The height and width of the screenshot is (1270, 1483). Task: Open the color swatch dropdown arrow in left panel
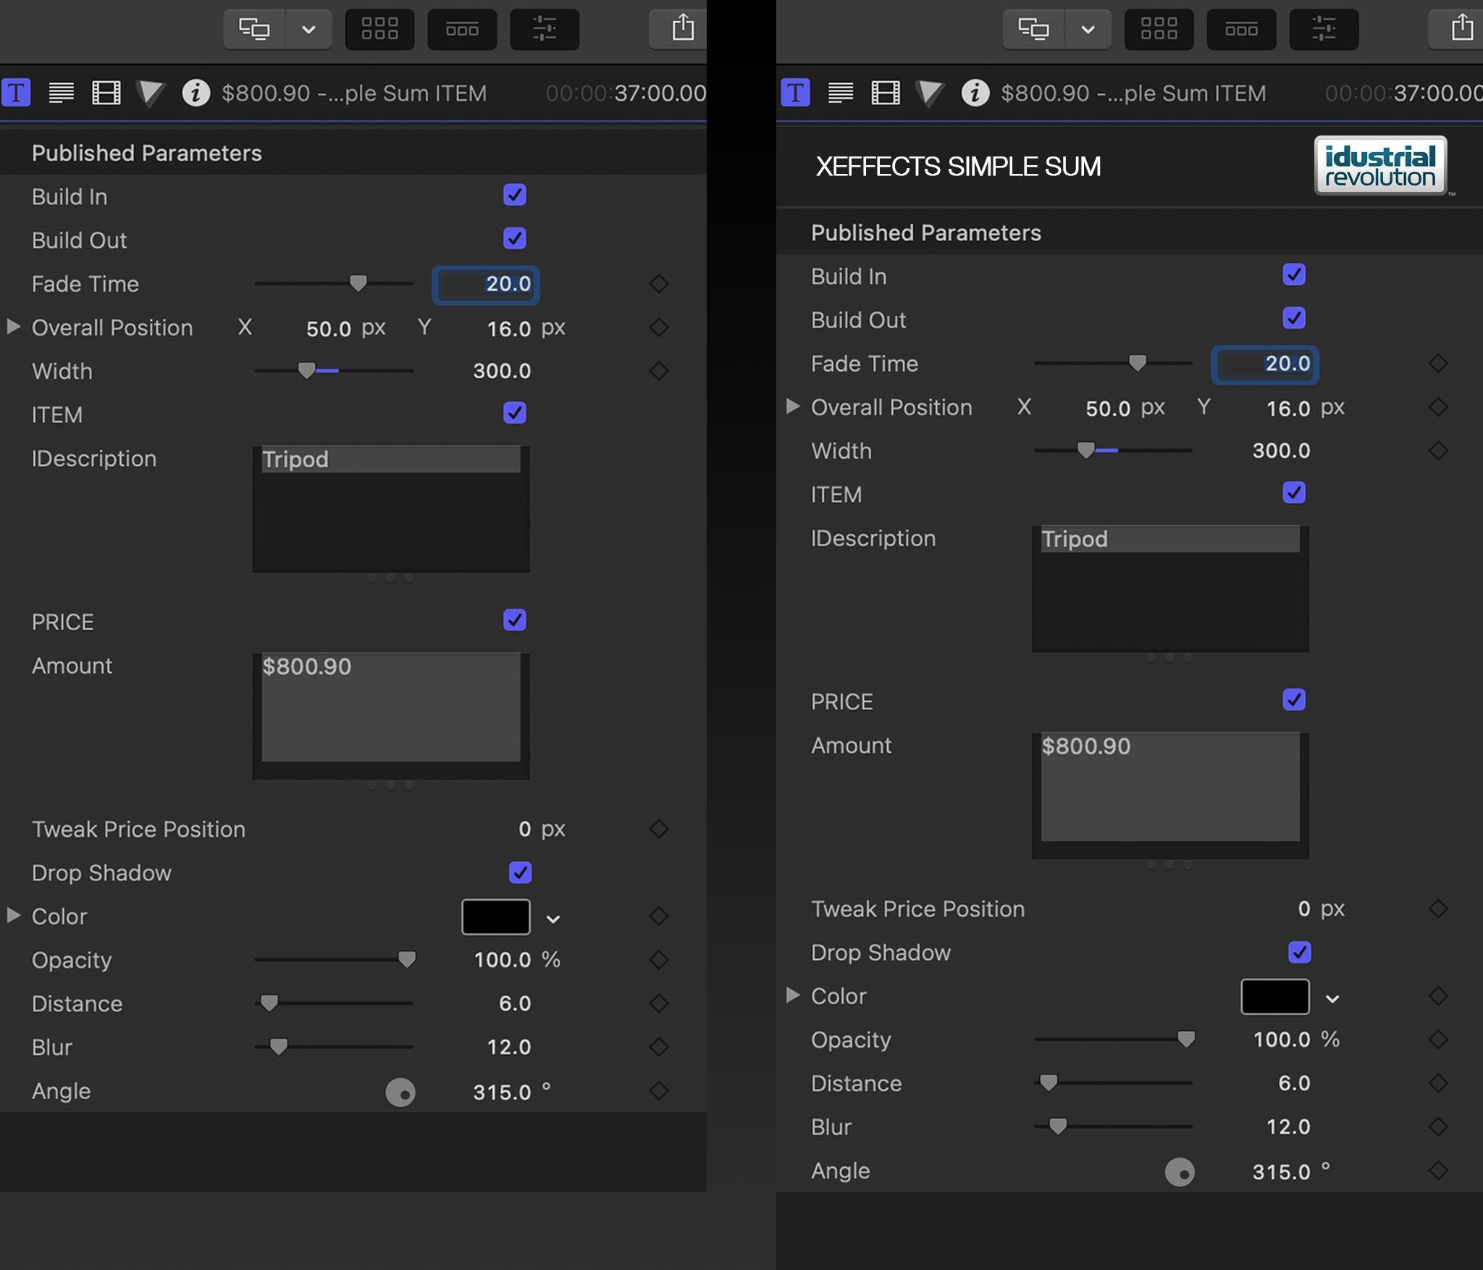pos(553,919)
